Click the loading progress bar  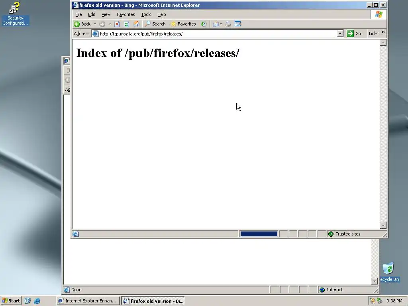click(259, 234)
